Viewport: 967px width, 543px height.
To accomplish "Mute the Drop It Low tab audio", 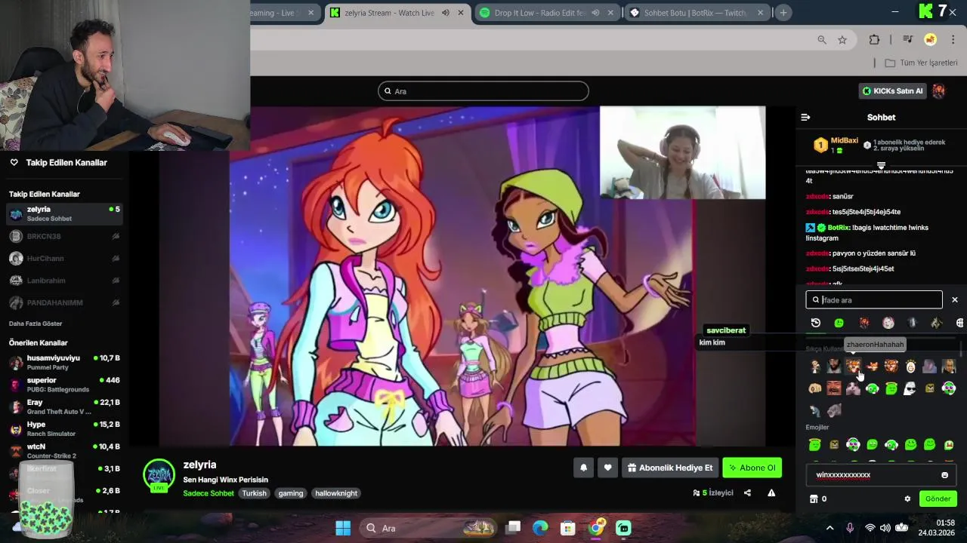I will click(595, 13).
